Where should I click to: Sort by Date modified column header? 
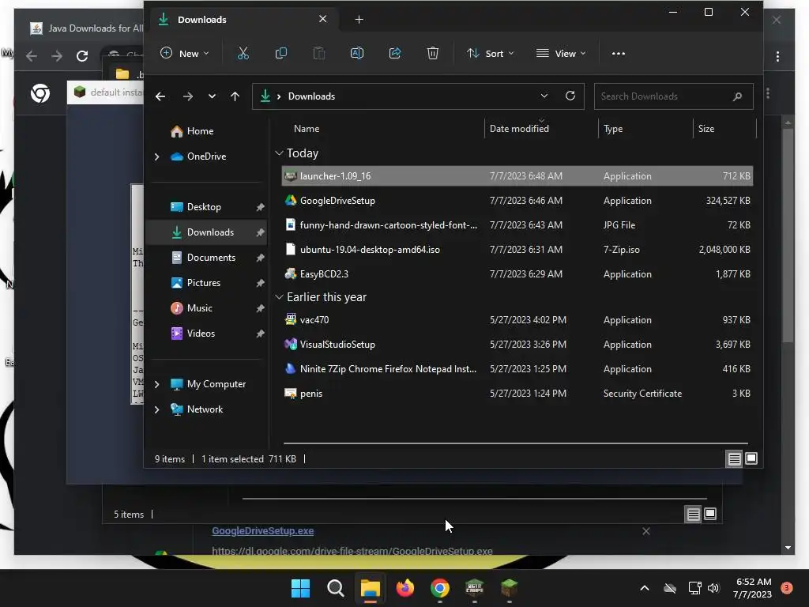pyautogui.click(x=519, y=129)
